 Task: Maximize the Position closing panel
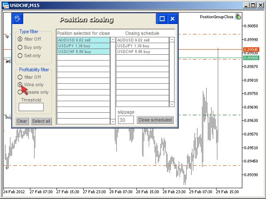pos(162,19)
